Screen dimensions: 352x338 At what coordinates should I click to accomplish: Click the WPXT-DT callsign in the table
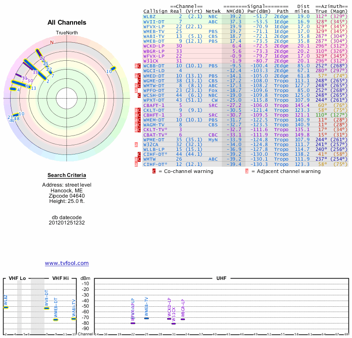[153, 100]
